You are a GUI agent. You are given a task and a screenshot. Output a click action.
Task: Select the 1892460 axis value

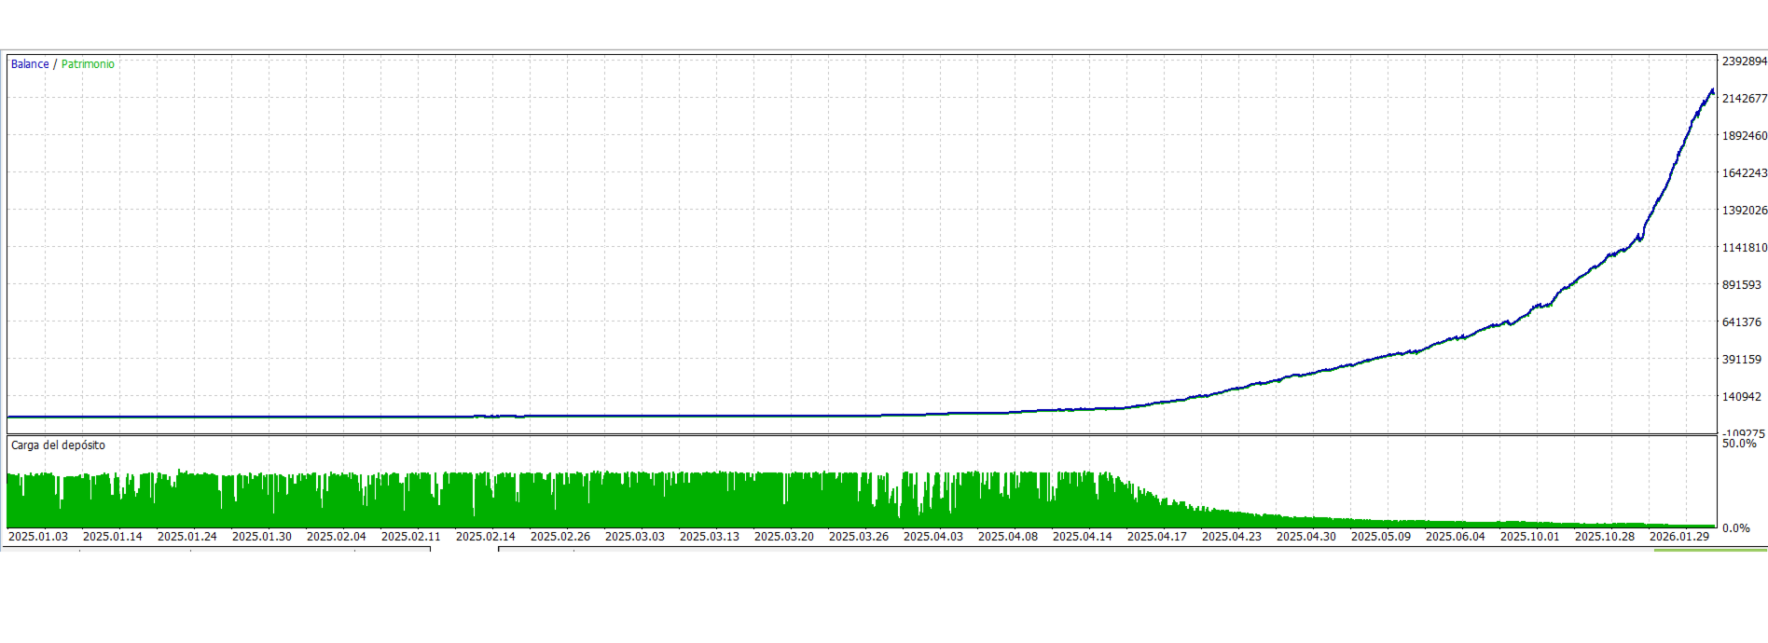1744,136
